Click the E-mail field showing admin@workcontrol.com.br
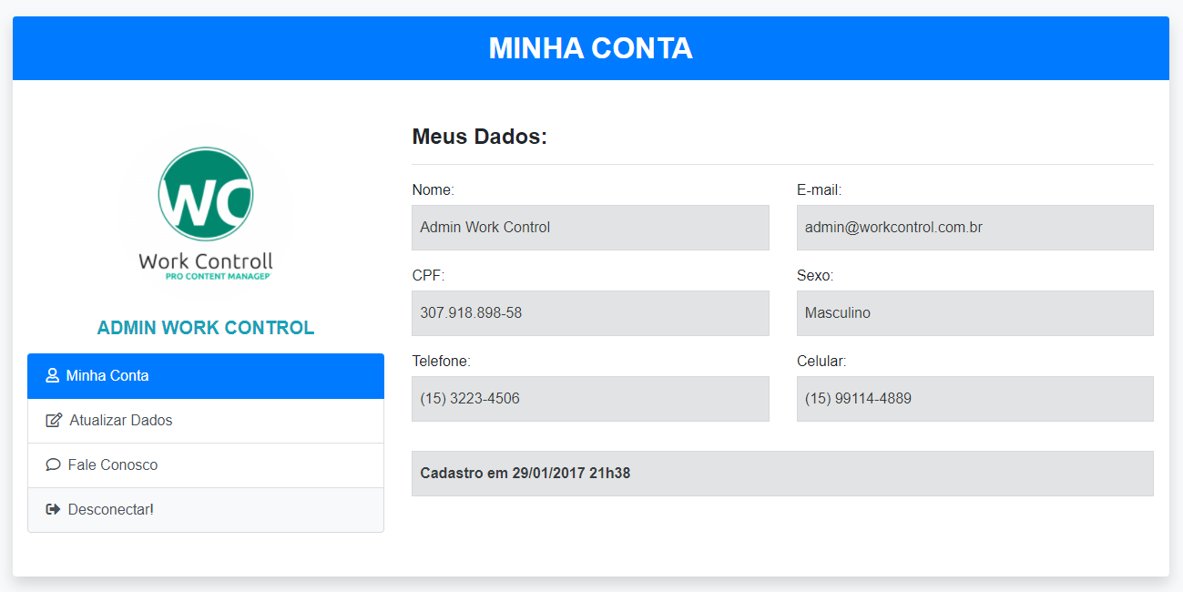 975,228
